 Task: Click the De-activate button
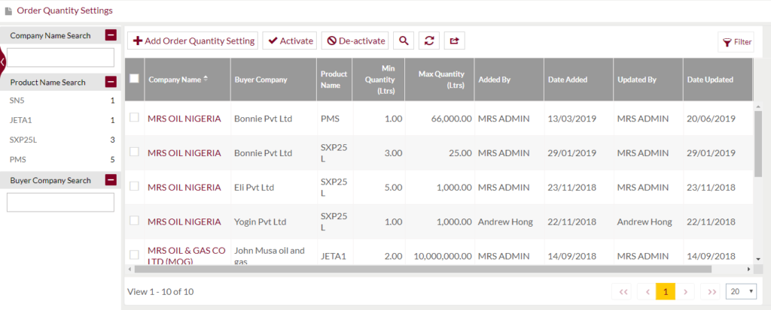click(355, 41)
